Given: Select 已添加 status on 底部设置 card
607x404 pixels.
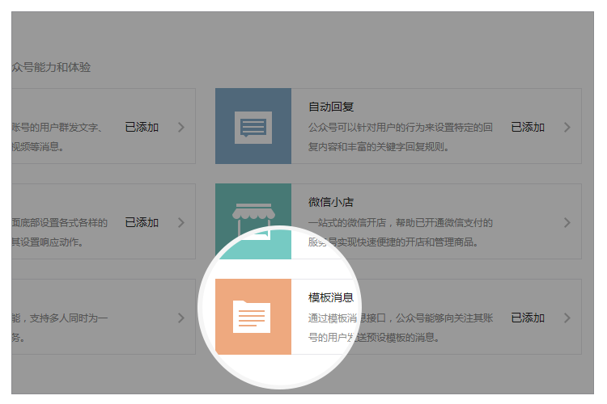Looking at the screenshot, I should click(x=142, y=223).
